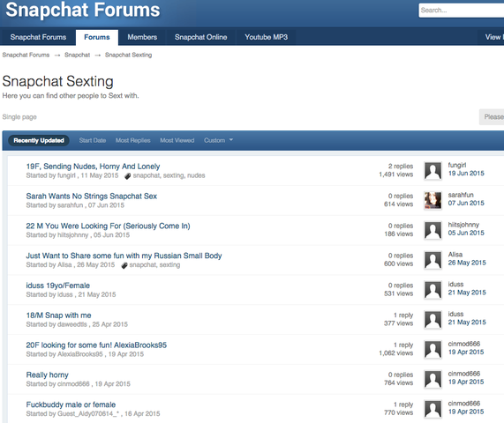Open hiitsjohnny last-poster profile link
Viewport: 504px width, 423px height.
pos(463,225)
